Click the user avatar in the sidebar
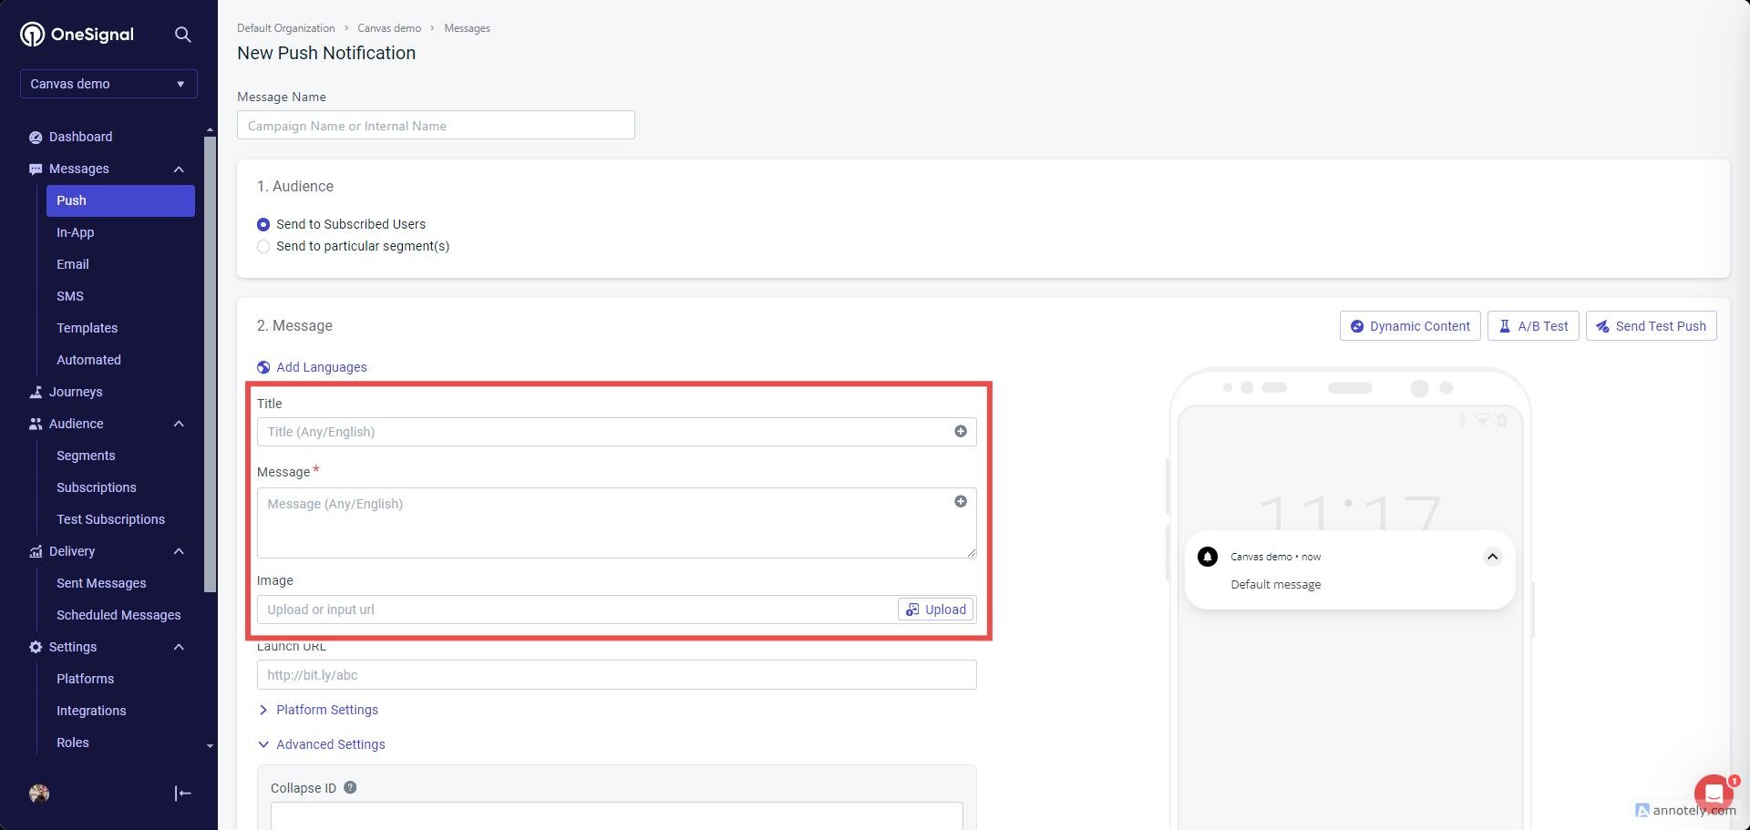This screenshot has width=1750, height=830. tap(39, 794)
